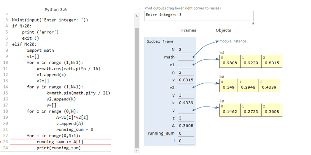Image resolution: width=311 pixels, height=155 pixels.
Task: Click the 'for z in range' line
Action: point(52,111)
